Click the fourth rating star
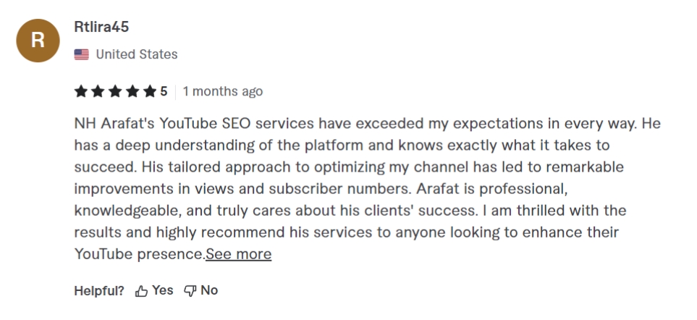The height and width of the screenshot is (320, 697). click(132, 91)
